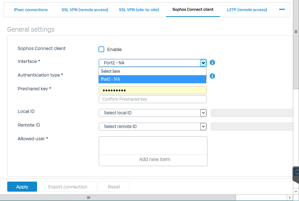This screenshot has height=201, width=299.
Task: Switch to IPsec connections tab
Action: 31,10
